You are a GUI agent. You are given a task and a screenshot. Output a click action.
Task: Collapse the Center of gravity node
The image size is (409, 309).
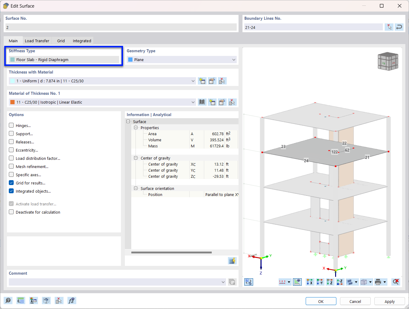pyautogui.click(x=136, y=158)
